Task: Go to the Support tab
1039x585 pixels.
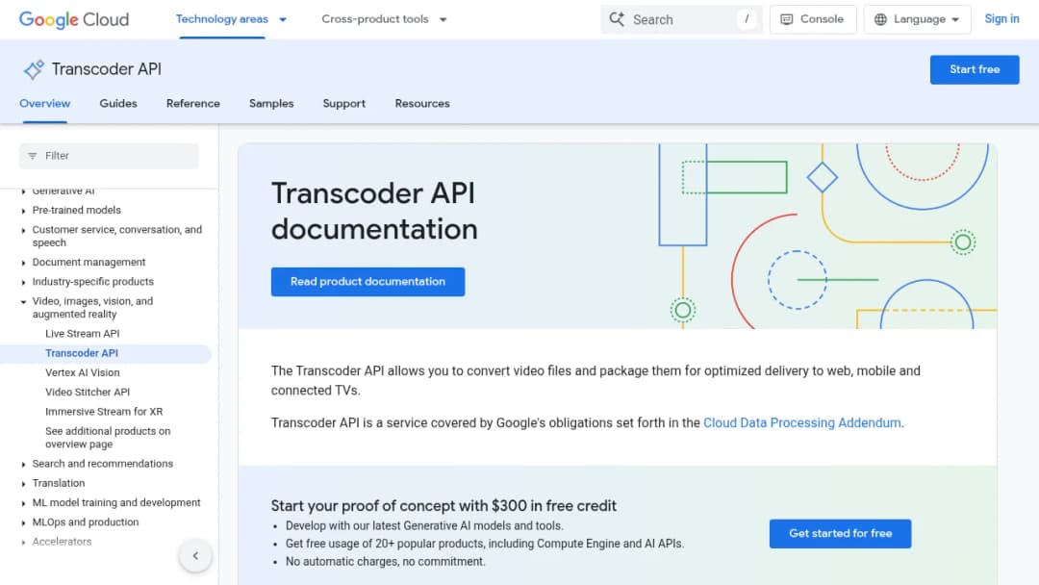Action: click(x=343, y=103)
